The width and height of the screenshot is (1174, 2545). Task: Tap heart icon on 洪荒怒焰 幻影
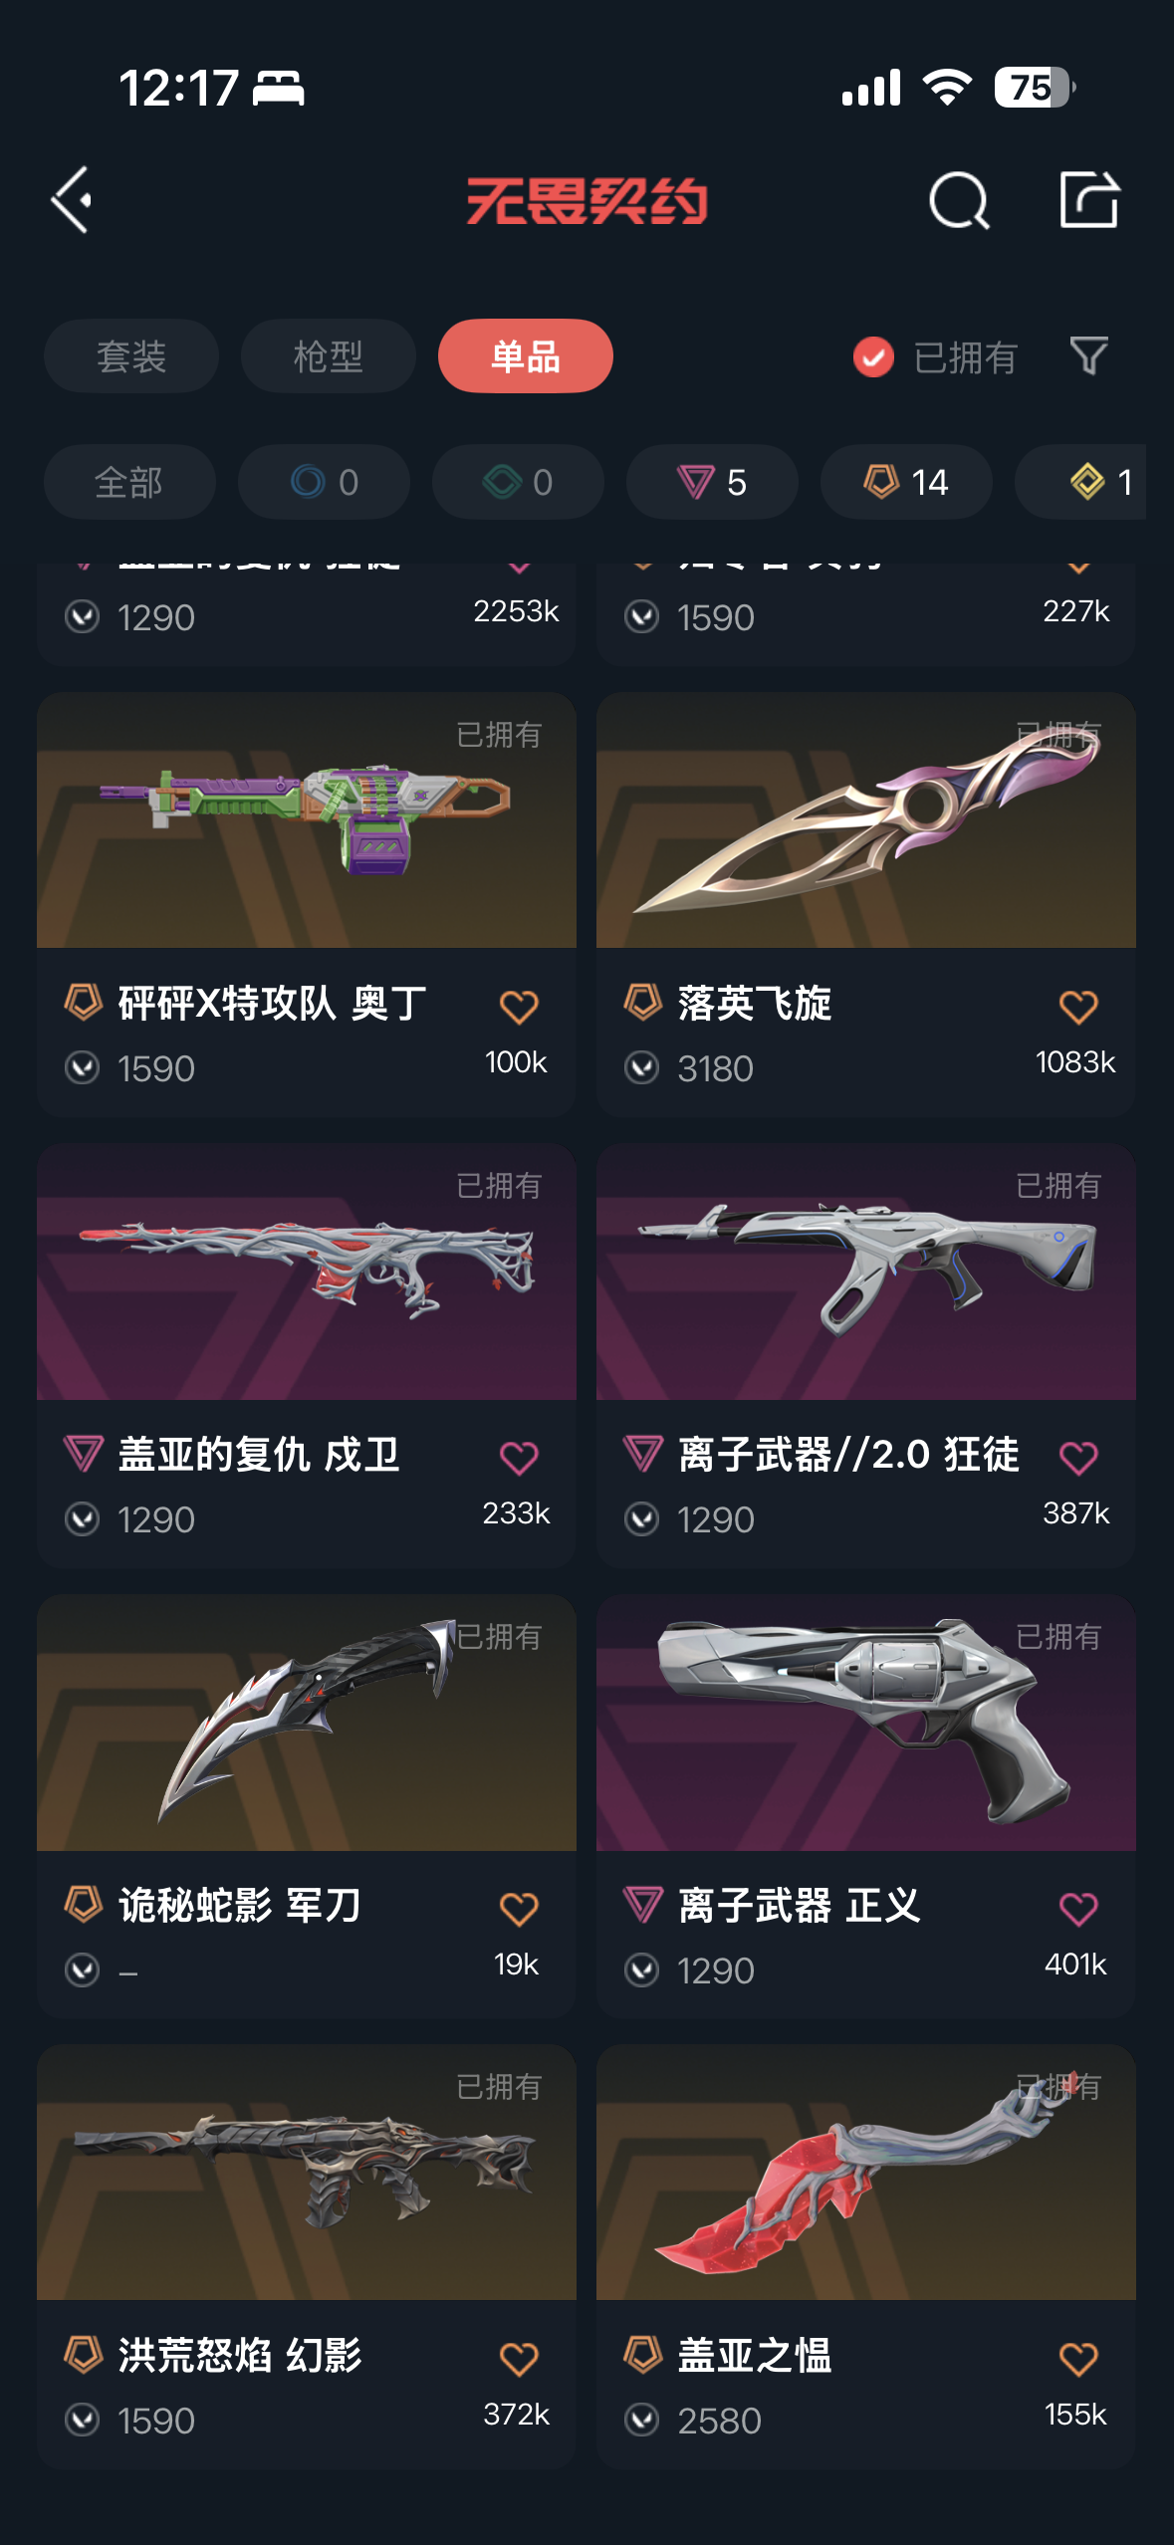point(518,2359)
